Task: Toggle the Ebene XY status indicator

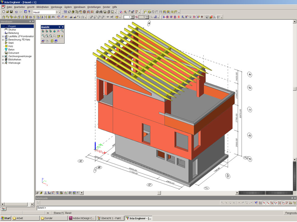Action: tap(58, 213)
